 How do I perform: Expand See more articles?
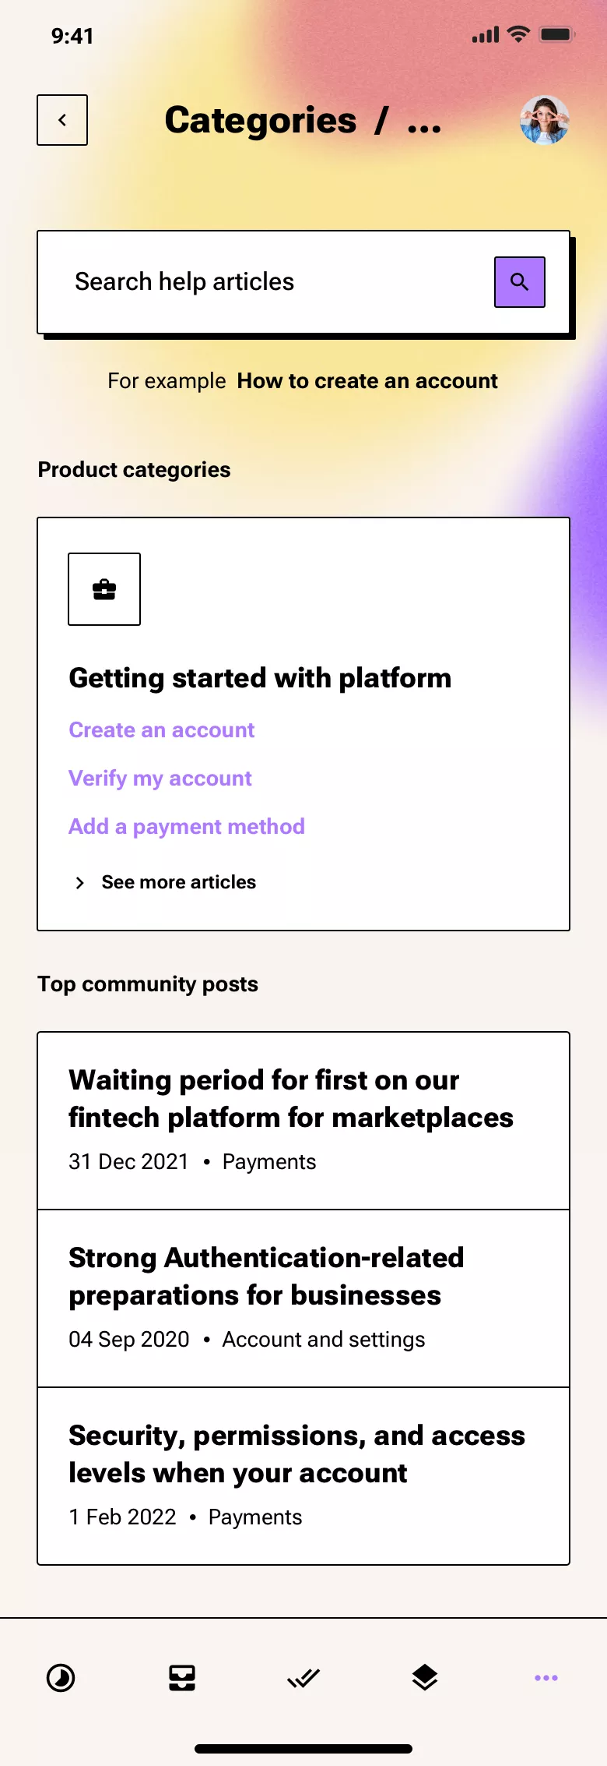tap(177, 881)
